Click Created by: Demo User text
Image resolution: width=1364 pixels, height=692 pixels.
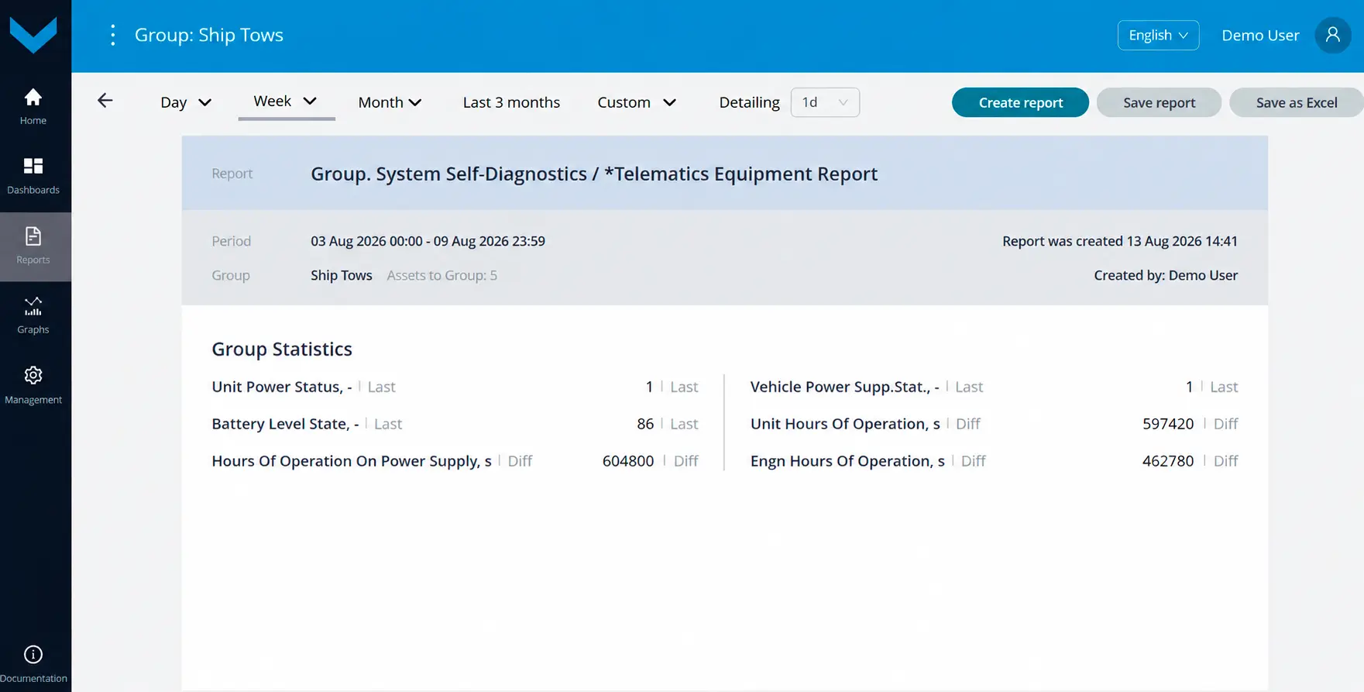pos(1166,275)
